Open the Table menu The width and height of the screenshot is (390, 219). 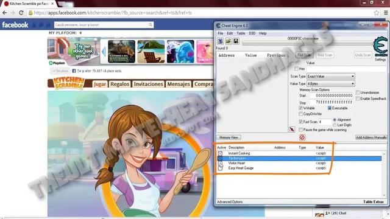(x=241, y=33)
